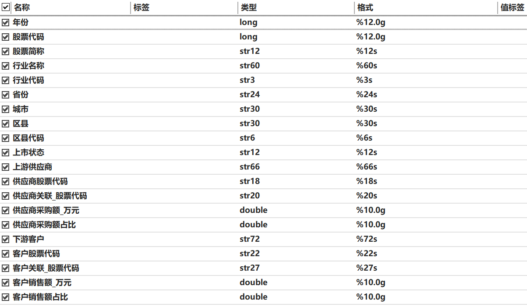Select the 供应商采购额_万元 variable name
Viewport: 527px width, 307px height.
(46, 210)
